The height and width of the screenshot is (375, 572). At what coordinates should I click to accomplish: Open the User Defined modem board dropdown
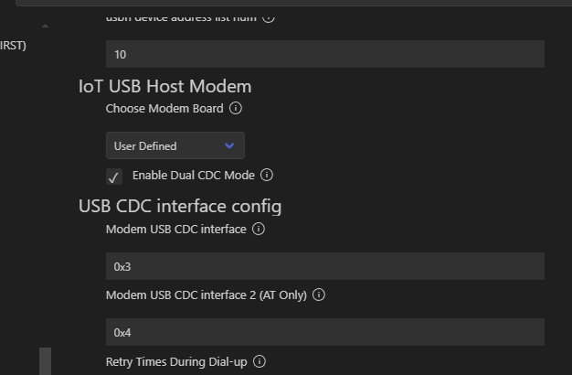pyautogui.click(x=175, y=146)
